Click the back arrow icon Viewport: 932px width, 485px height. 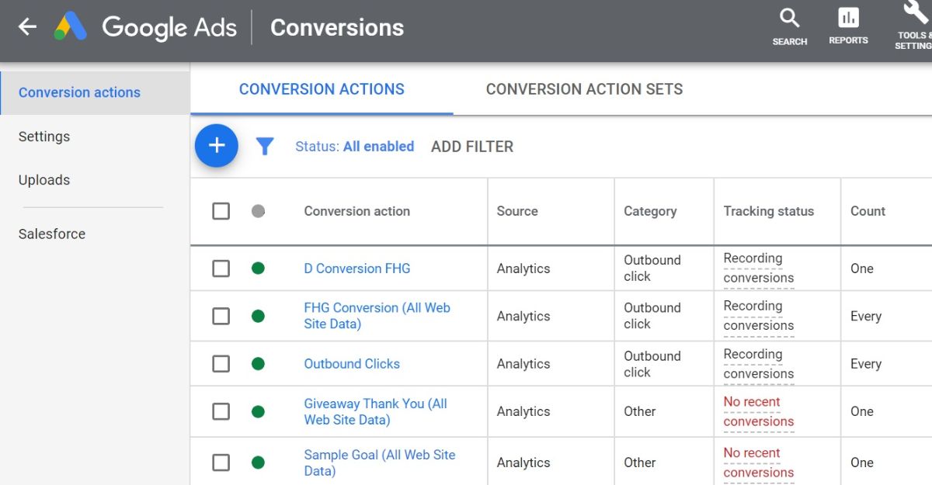27,27
